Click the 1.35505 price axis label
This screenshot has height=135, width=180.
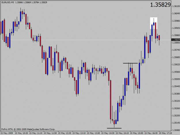click(176, 79)
